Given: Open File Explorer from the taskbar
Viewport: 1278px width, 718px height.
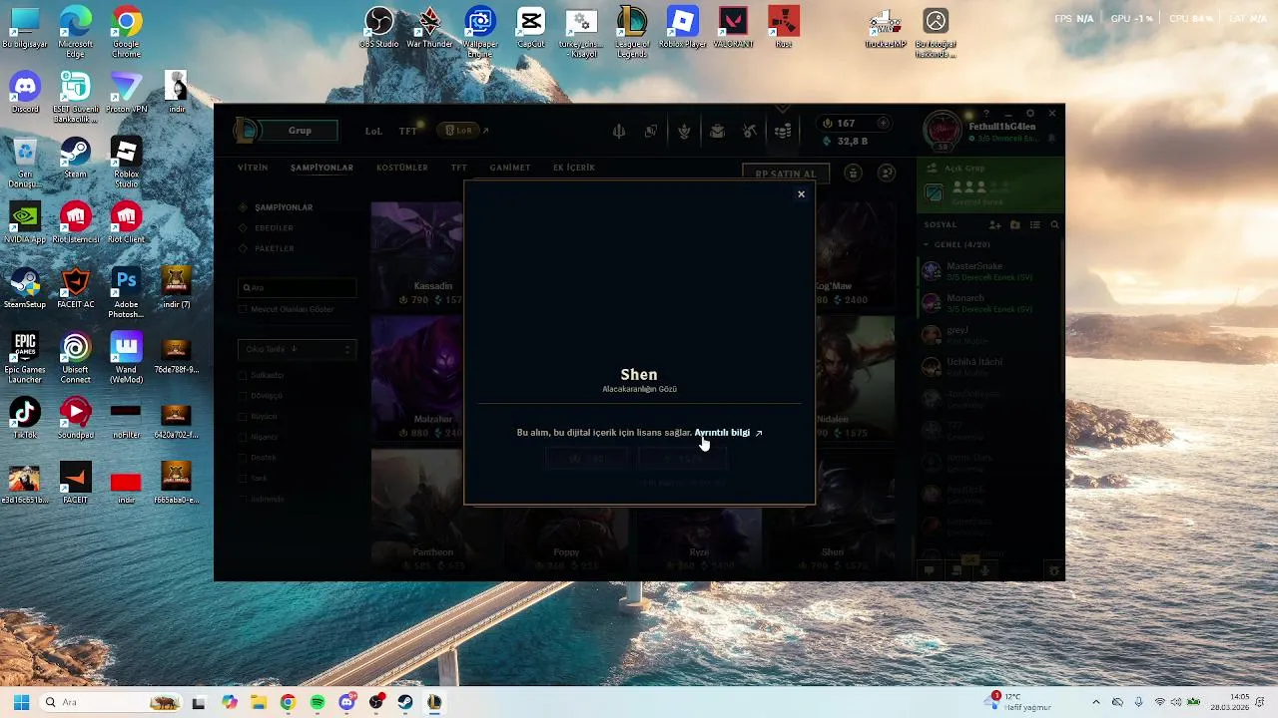Looking at the screenshot, I should coord(259,702).
